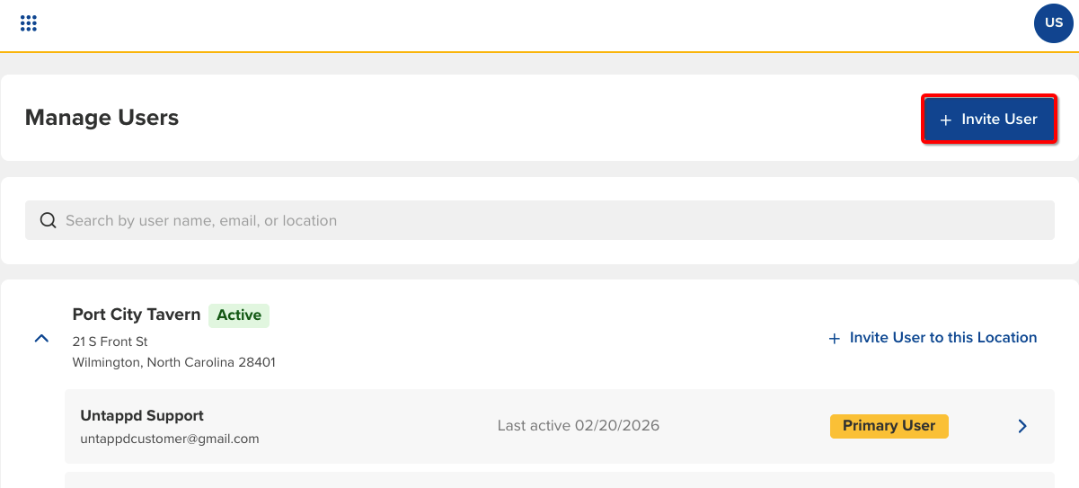
Task: Click the 21 S Front St address line
Action: coord(111,342)
